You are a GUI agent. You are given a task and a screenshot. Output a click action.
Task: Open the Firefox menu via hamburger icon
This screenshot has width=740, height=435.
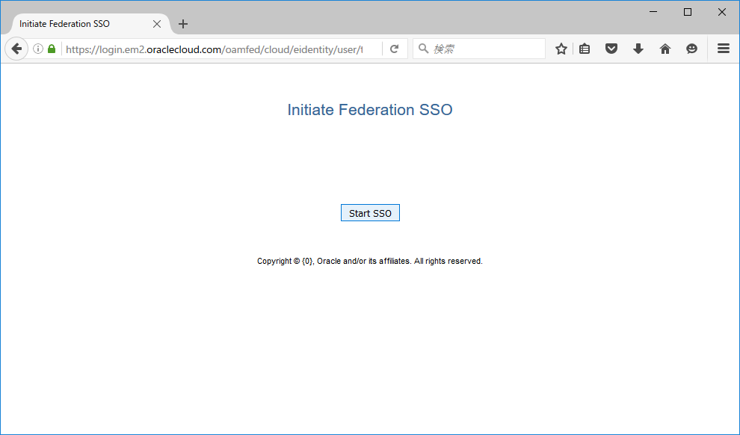(x=723, y=48)
